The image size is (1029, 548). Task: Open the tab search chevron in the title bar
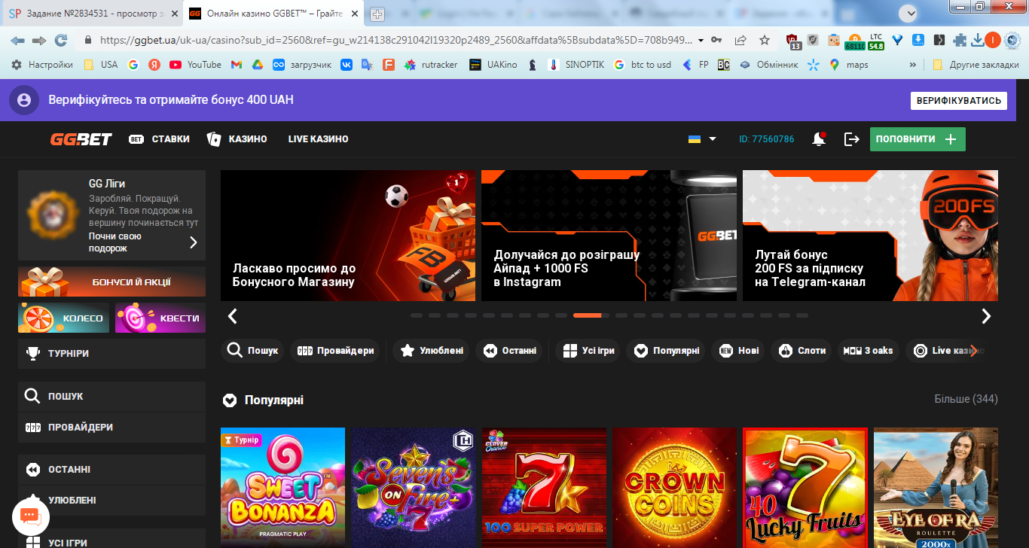[x=909, y=13]
